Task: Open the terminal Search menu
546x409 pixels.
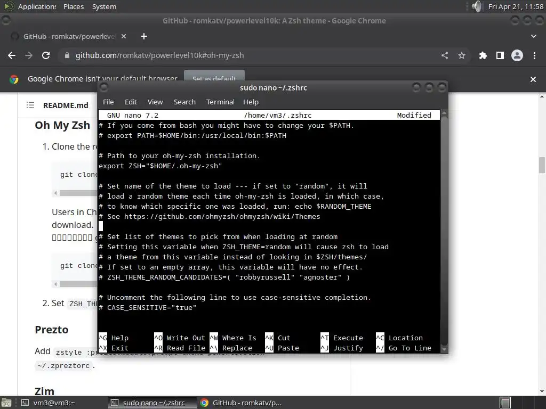Action: click(x=184, y=102)
